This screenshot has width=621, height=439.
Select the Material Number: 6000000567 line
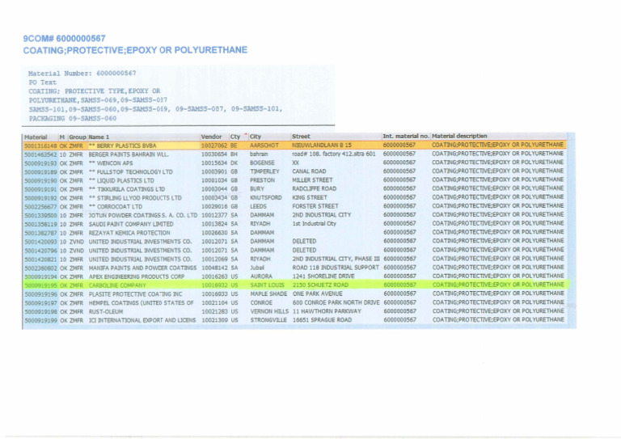pos(82,74)
